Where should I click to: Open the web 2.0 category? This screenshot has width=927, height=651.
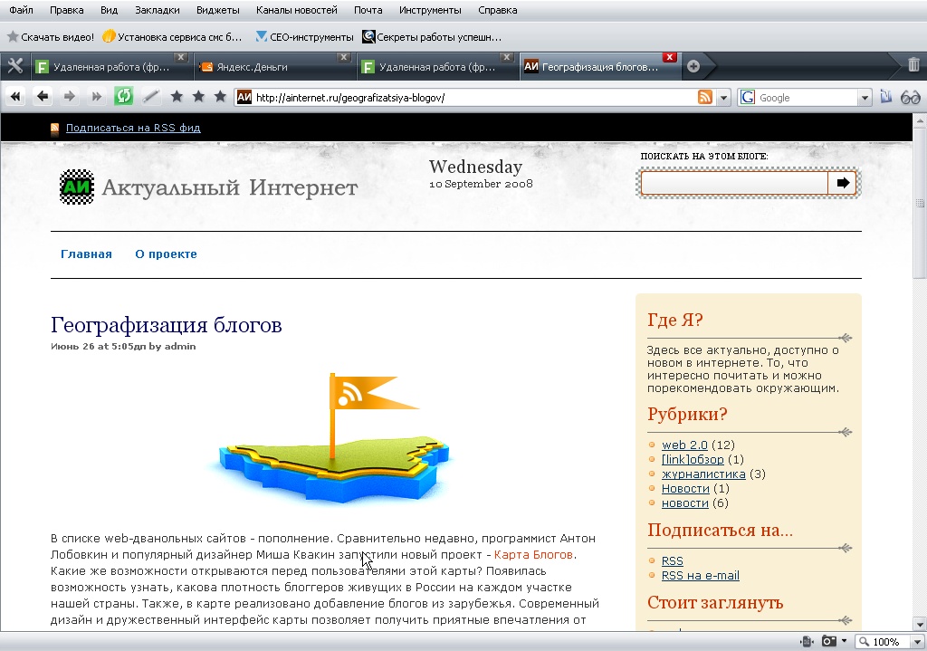pos(684,445)
